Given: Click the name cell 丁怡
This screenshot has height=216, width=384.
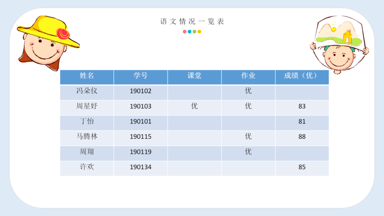Looking at the screenshot, I should pyautogui.click(x=87, y=123).
